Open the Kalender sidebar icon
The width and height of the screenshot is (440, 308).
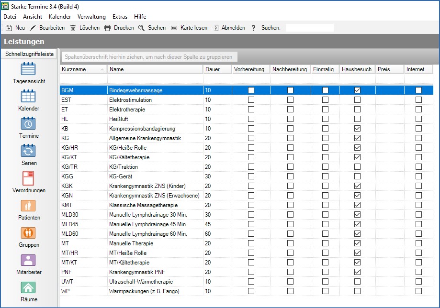[x=29, y=97]
